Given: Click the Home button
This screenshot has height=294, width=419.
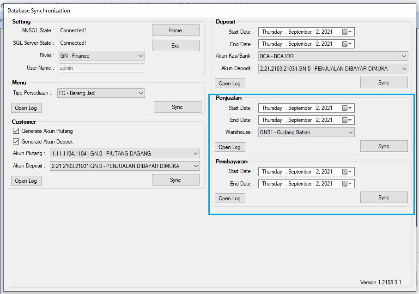Looking at the screenshot, I should point(176,30).
